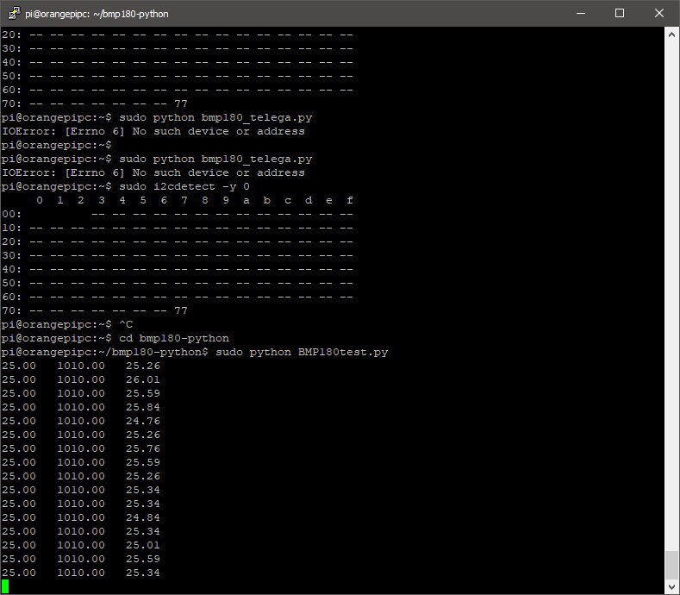Click the scrollbar thumb near the bottom
The width and height of the screenshot is (680, 595).
click(671, 565)
